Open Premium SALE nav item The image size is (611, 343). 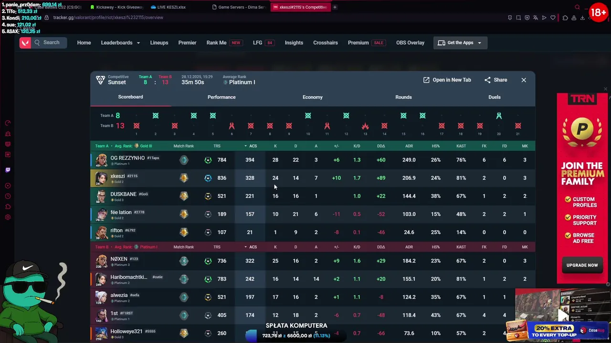pyautogui.click(x=366, y=43)
